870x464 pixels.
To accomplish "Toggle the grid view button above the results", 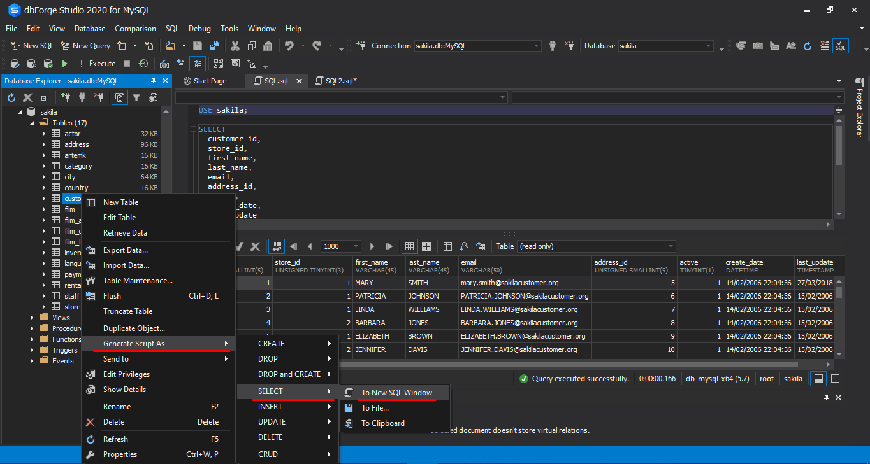I will [408, 246].
